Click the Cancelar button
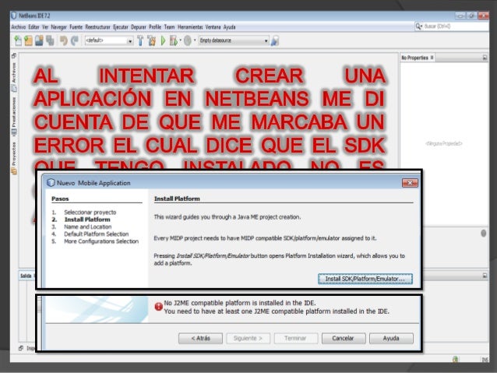The image size is (497, 373). [x=344, y=338]
